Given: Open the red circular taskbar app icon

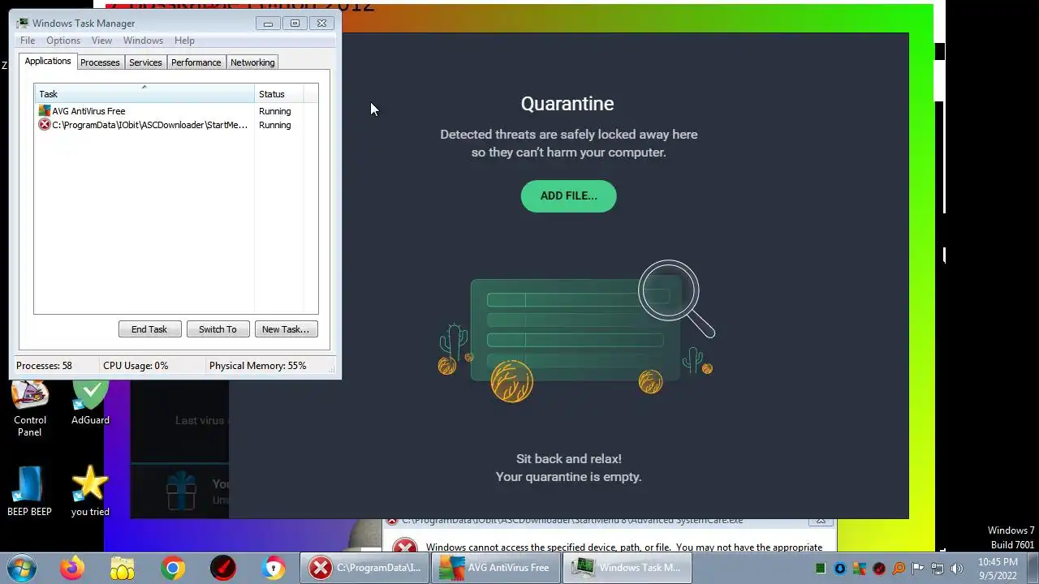Looking at the screenshot, I should 223,568.
